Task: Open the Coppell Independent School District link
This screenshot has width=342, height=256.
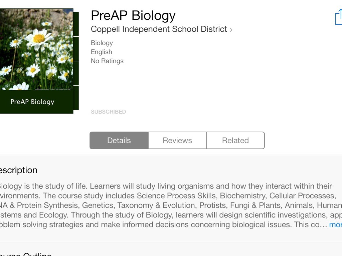Action: [159, 29]
